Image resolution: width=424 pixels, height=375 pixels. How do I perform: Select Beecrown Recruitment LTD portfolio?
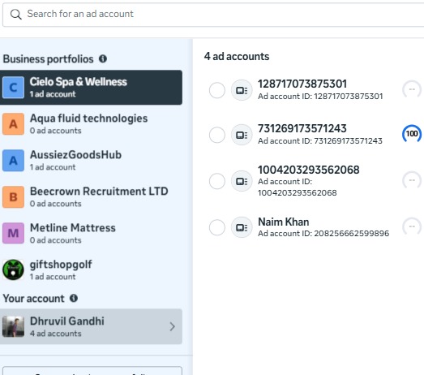[91, 197]
